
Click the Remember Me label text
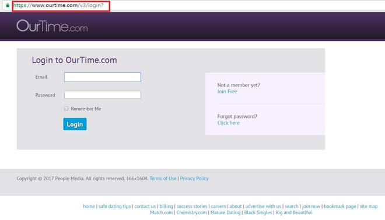click(x=86, y=109)
